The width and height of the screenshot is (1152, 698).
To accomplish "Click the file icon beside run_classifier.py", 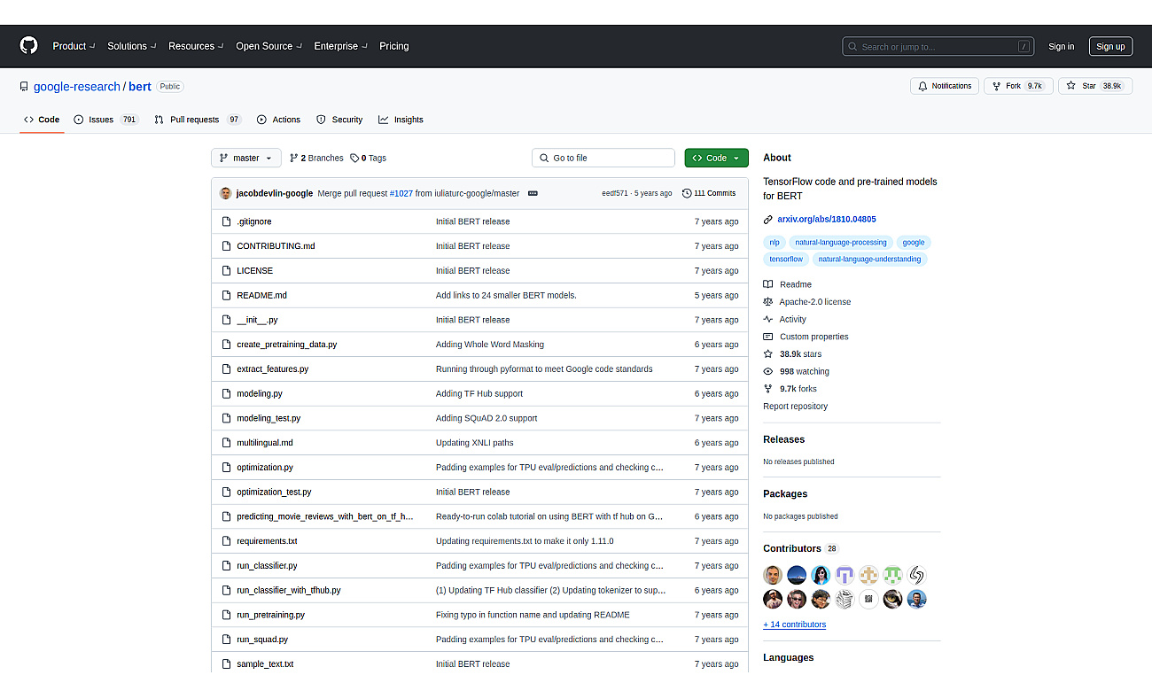I will (x=227, y=566).
